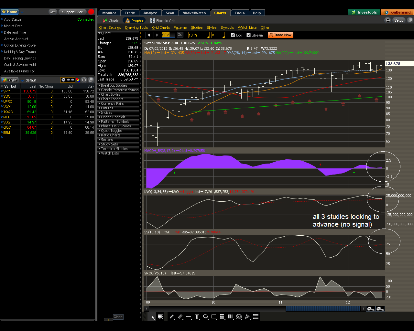Select the vertical time zones tool

click(x=231, y=317)
